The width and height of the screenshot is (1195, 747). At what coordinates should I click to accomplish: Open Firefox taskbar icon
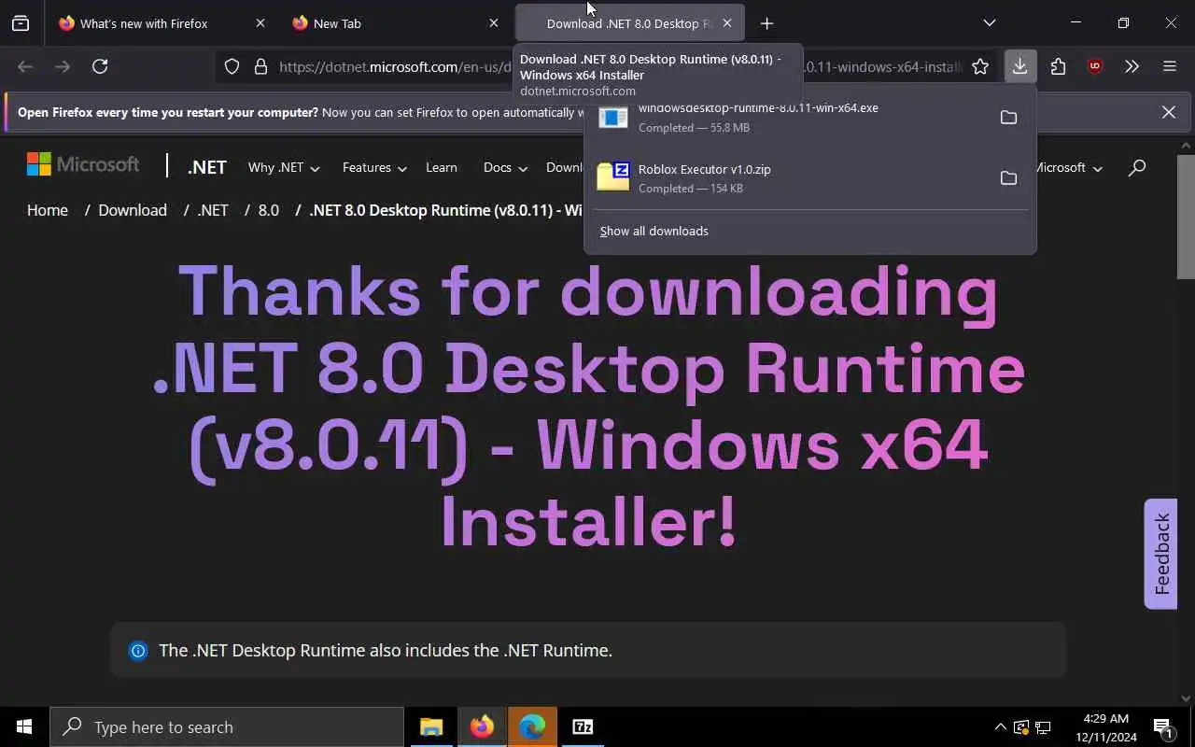click(x=482, y=726)
